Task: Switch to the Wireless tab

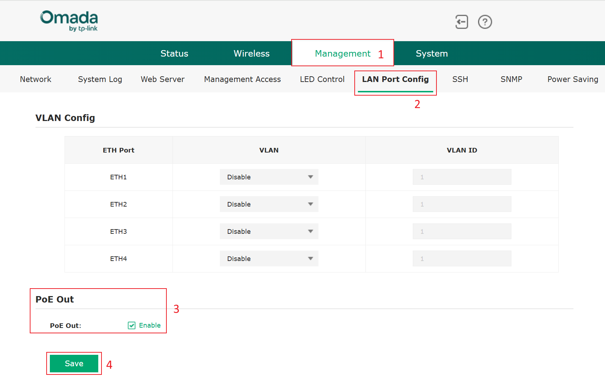Action: [251, 53]
